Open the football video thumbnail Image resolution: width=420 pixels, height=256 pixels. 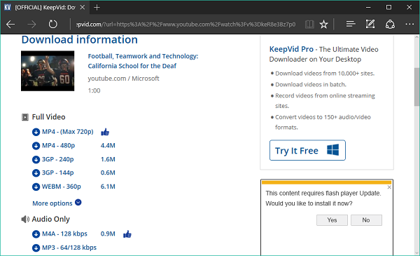48,71
